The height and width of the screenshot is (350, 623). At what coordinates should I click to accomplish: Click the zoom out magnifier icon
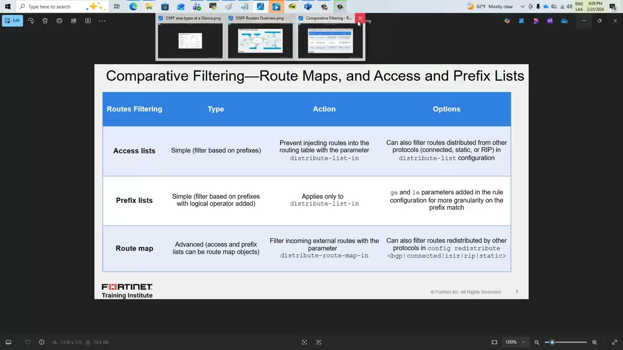click(x=537, y=342)
